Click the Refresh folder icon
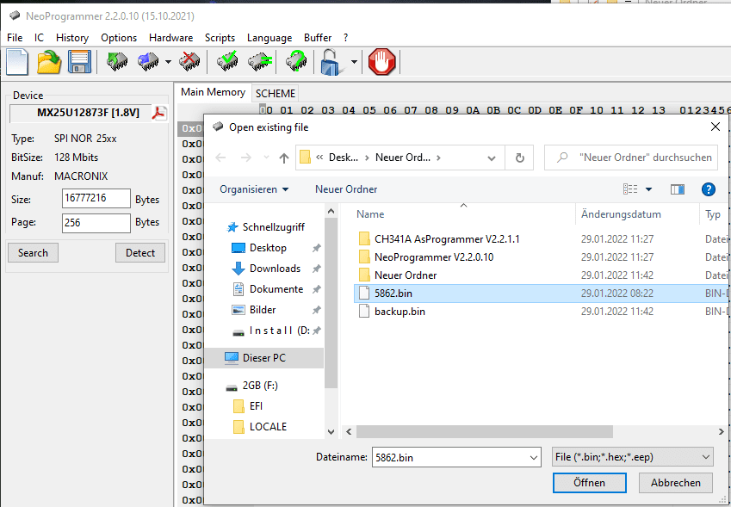This screenshot has height=507, width=731. click(x=519, y=158)
